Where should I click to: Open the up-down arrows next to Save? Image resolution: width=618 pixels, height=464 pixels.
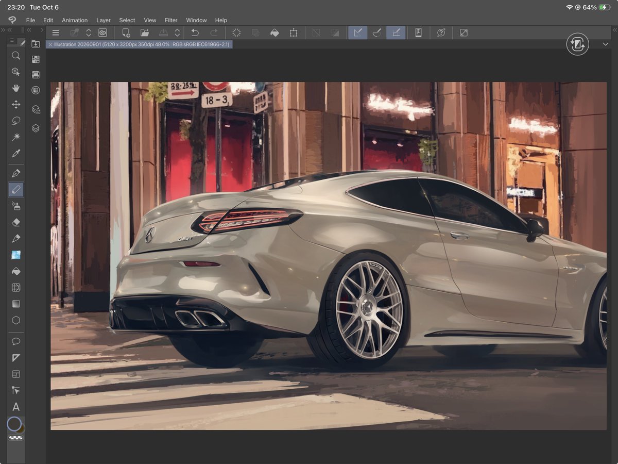click(177, 32)
